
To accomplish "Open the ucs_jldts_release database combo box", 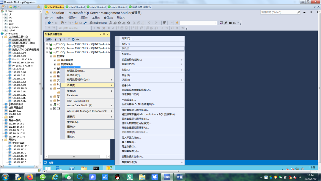I will tap(74, 28).
